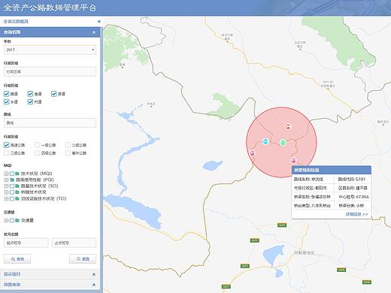
Task: Click the 全资产公路数据管理平台 title
Action: point(50,8)
